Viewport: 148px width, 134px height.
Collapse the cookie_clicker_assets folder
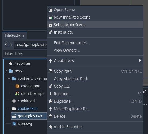(x=9, y=78)
